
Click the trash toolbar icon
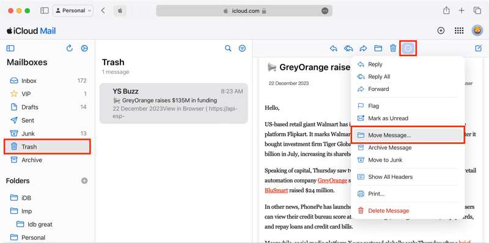point(393,48)
